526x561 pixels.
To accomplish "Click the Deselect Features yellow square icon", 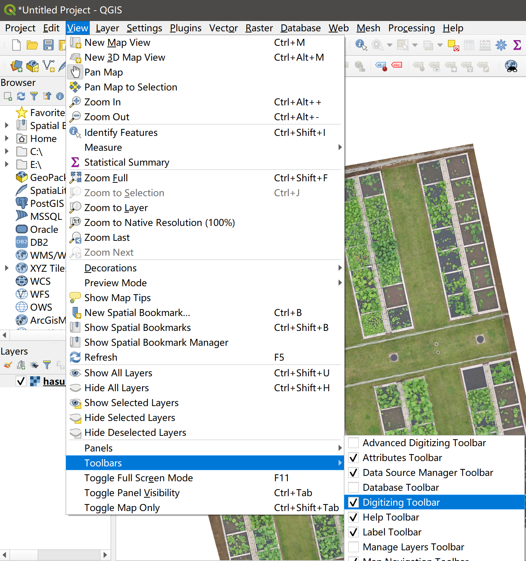I will tap(453, 45).
